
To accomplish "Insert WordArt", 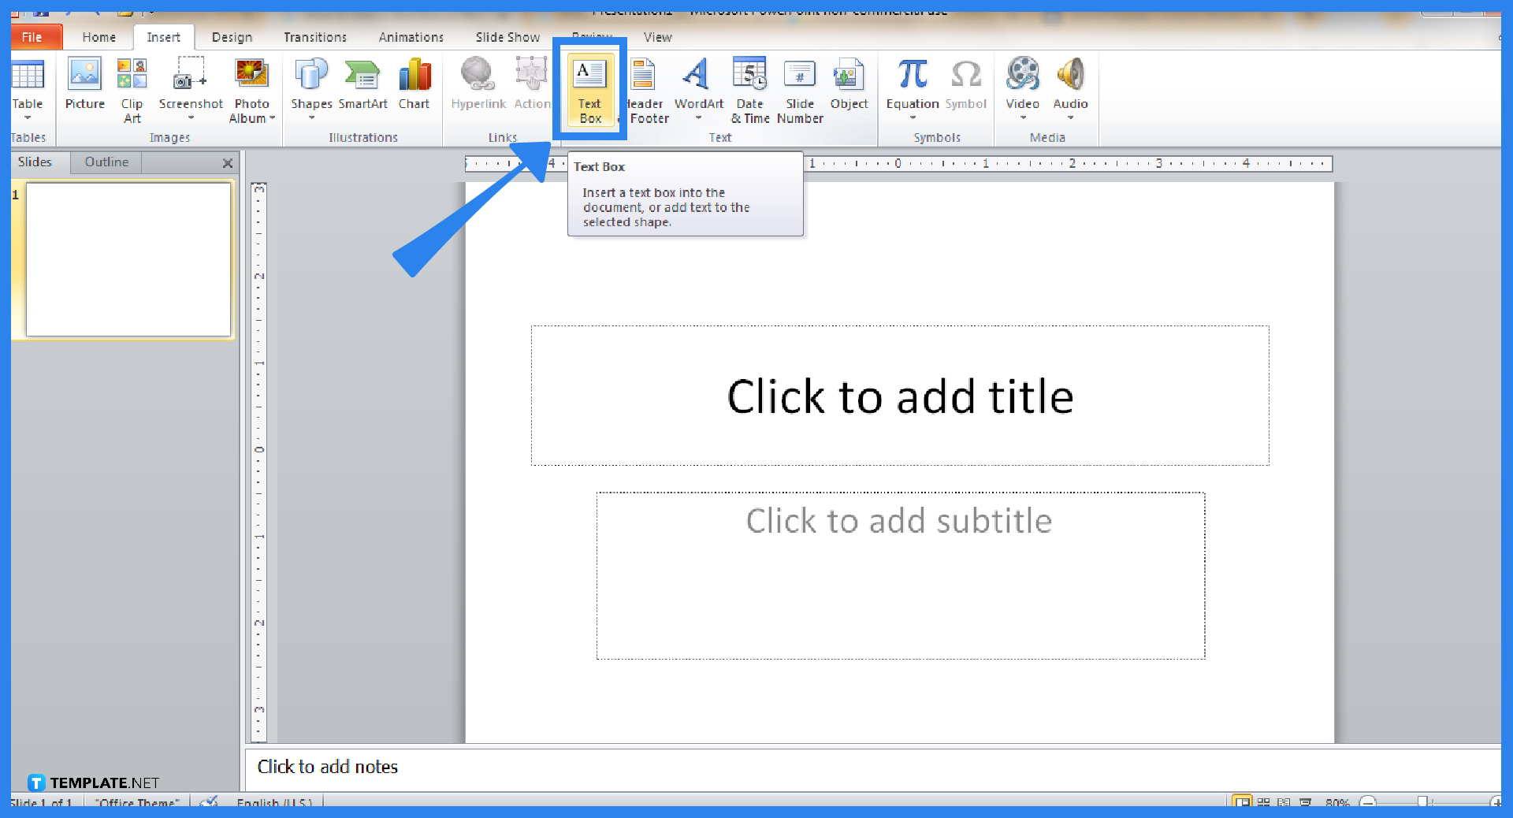I will (x=697, y=87).
